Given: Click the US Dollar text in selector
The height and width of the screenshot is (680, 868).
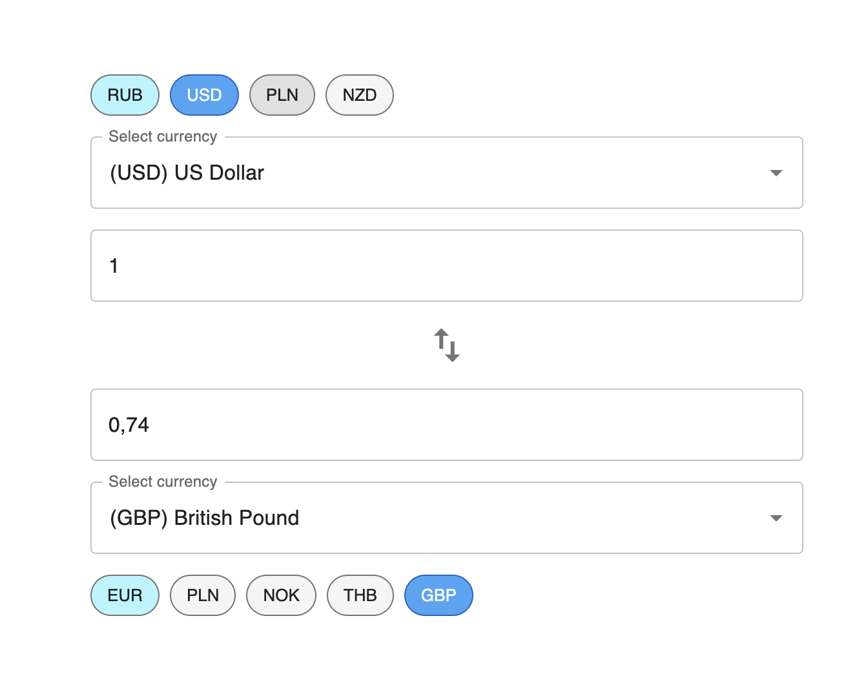Looking at the screenshot, I should click(219, 173).
